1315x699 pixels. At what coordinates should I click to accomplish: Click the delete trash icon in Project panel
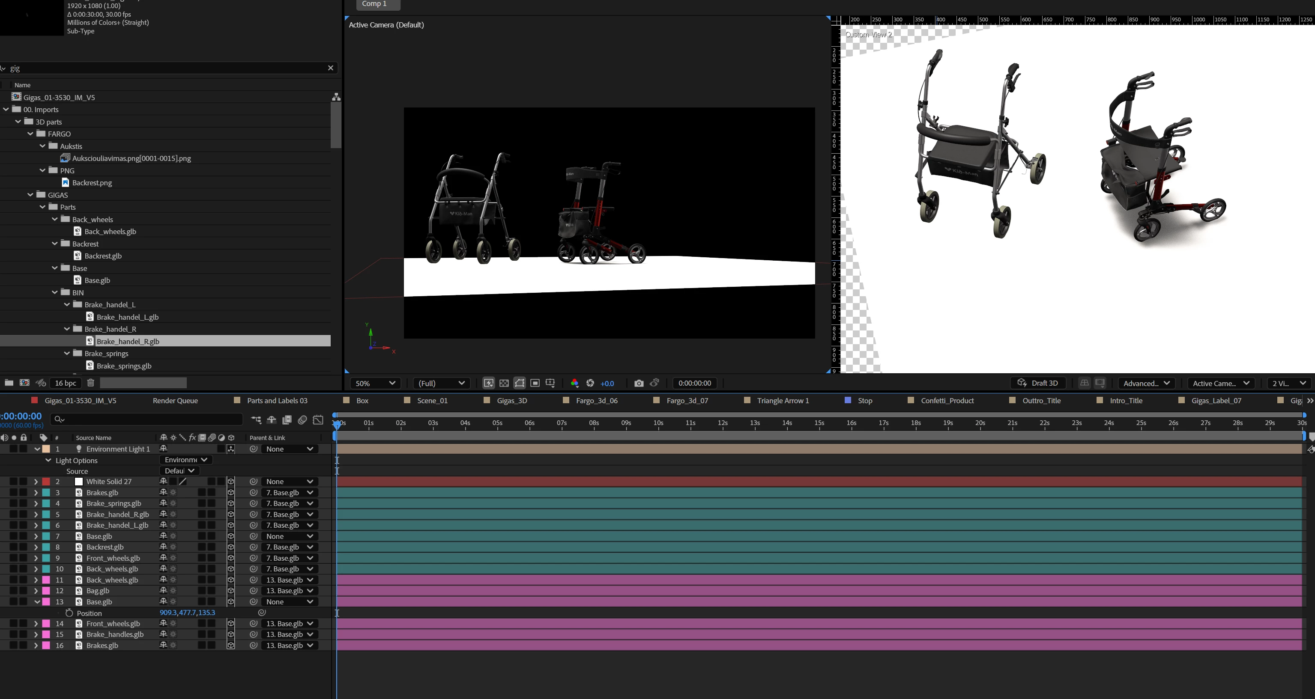click(x=90, y=383)
